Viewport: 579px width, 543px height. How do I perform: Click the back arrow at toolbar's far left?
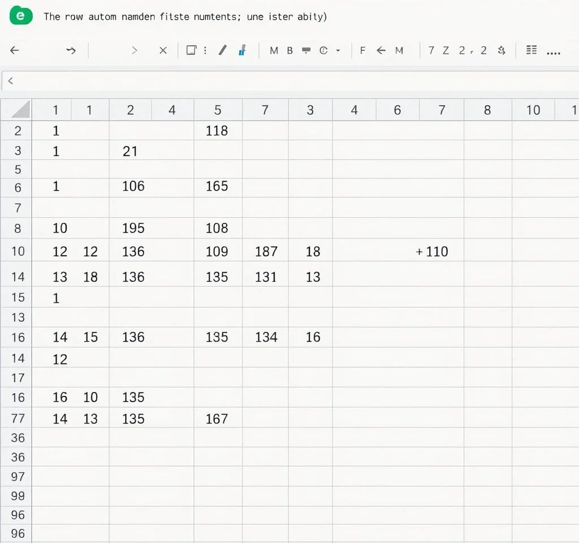[x=15, y=50]
